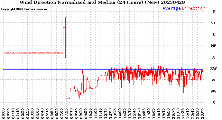Click the 'NW' direction axis label
This screenshot has width=222, height=120.
[214, 68]
